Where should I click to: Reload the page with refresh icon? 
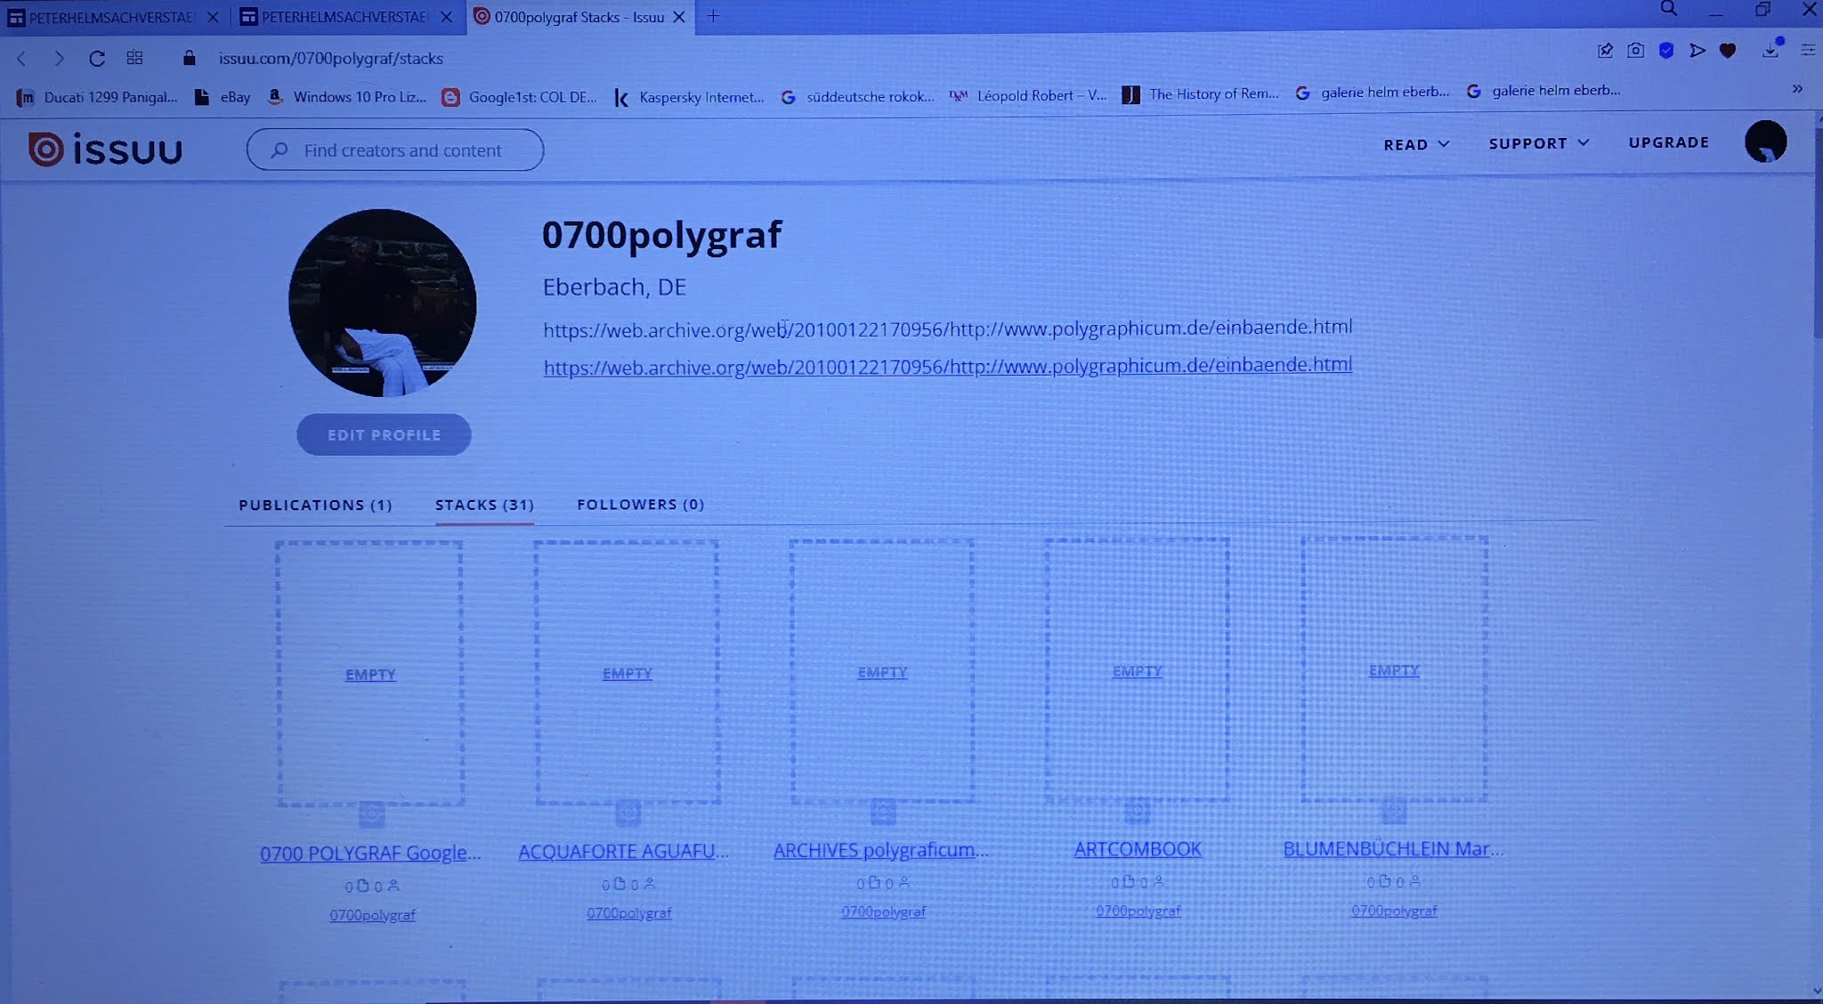coord(97,59)
